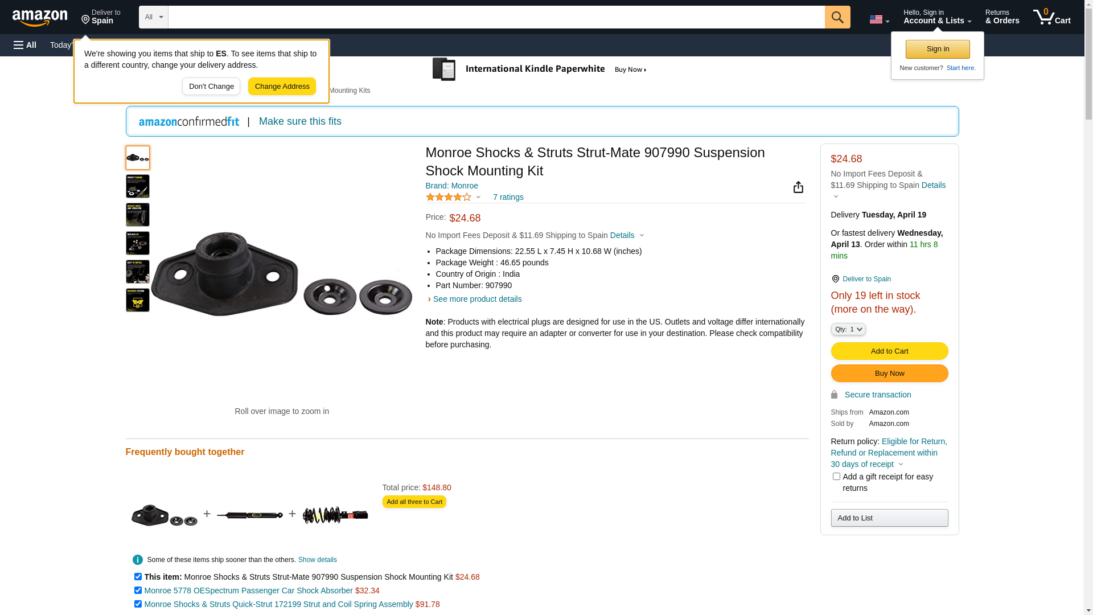Click the US flag language selector
Screen dimensions: 1093x615
click(x=878, y=20)
